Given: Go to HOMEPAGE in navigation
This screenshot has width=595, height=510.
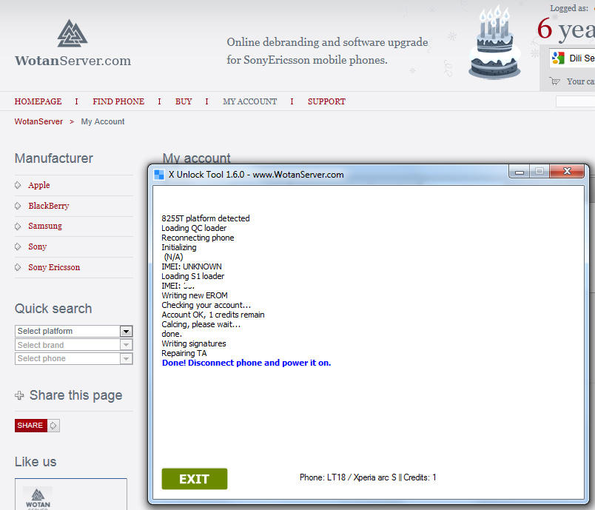Looking at the screenshot, I should click(x=38, y=101).
